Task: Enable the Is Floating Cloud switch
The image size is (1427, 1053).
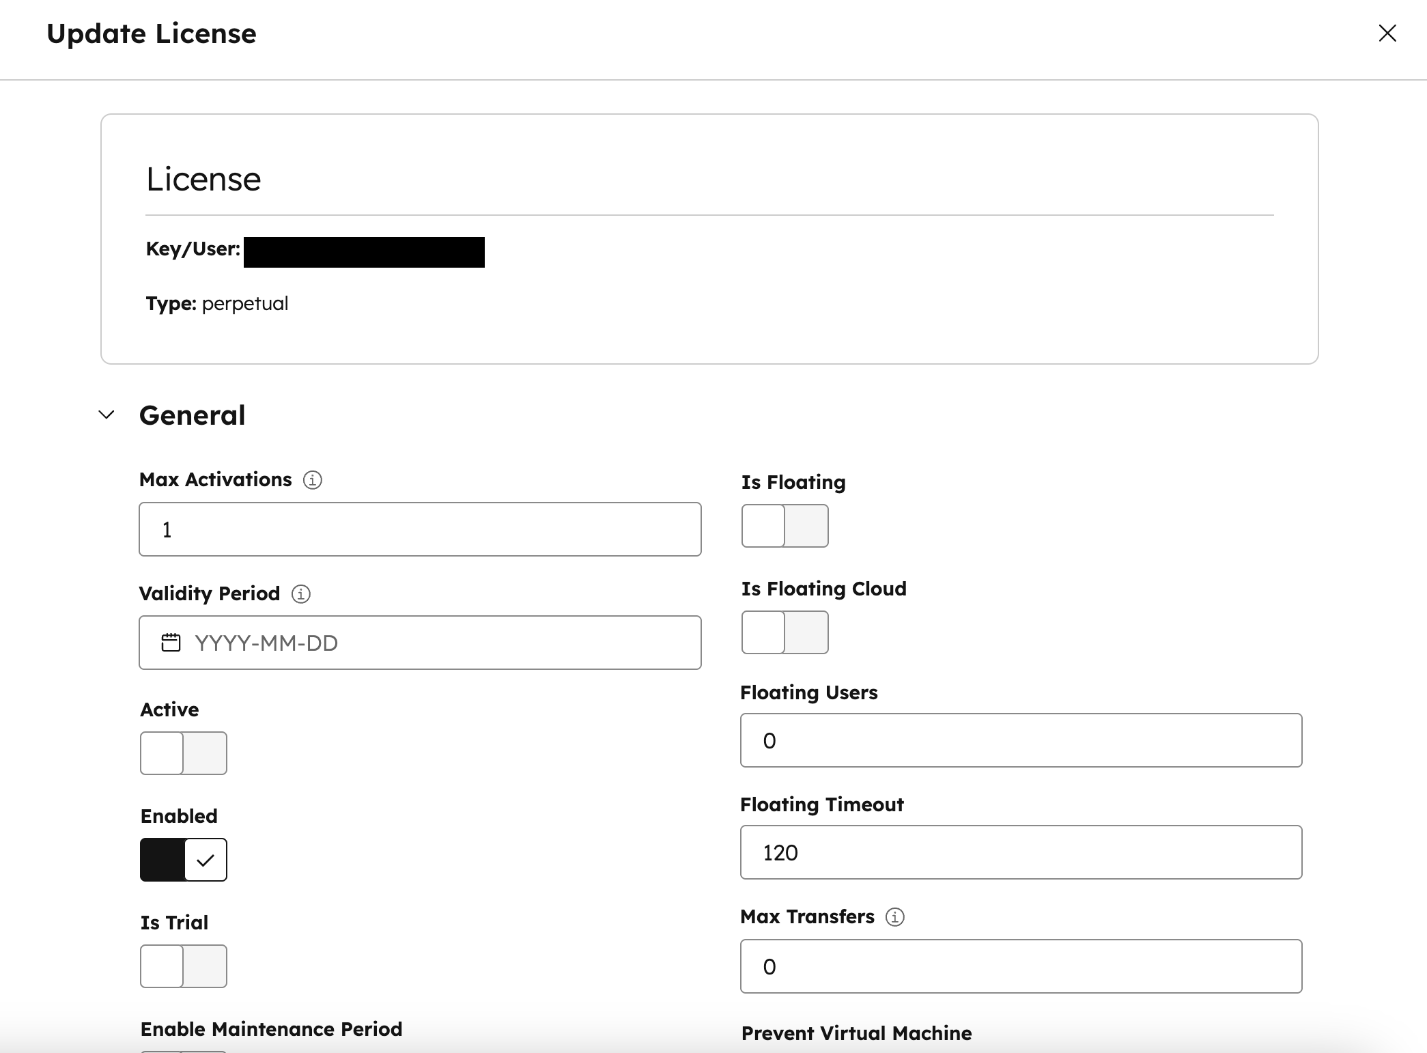Action: point(785,632)
